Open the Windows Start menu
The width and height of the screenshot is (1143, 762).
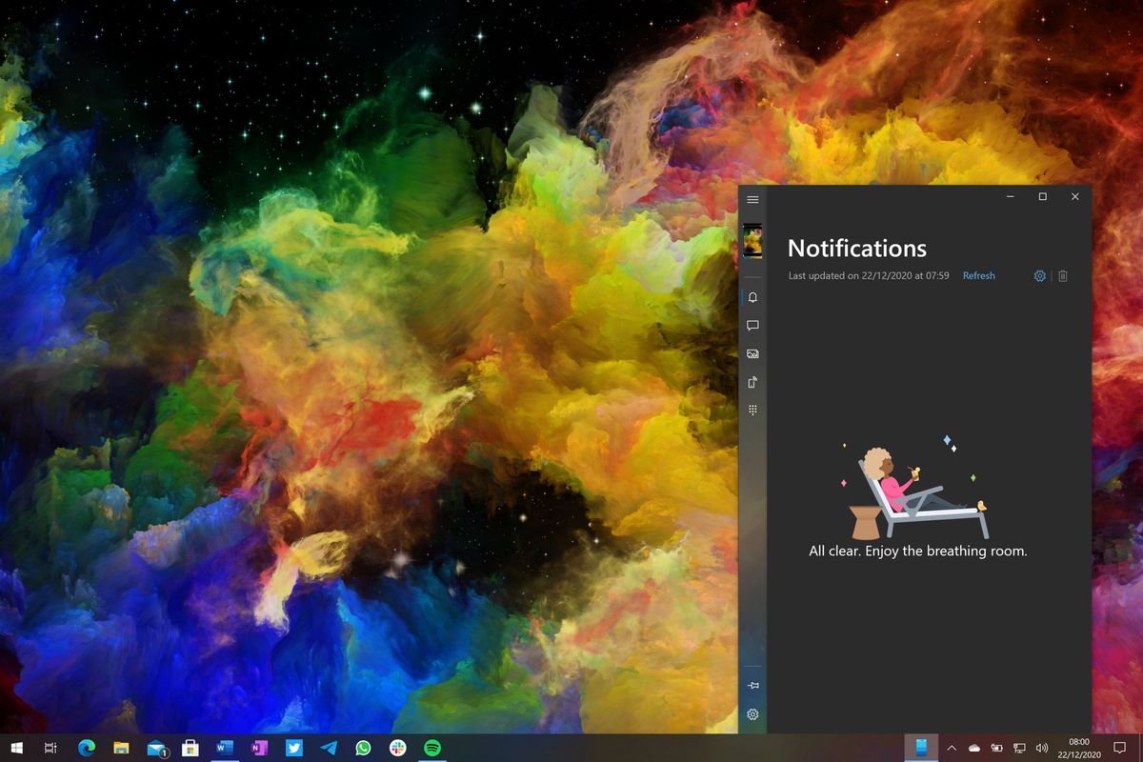15,749
